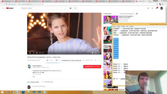167x94 pixels.
Task: Seek on the video progress bar
Action: click(64, 51)
